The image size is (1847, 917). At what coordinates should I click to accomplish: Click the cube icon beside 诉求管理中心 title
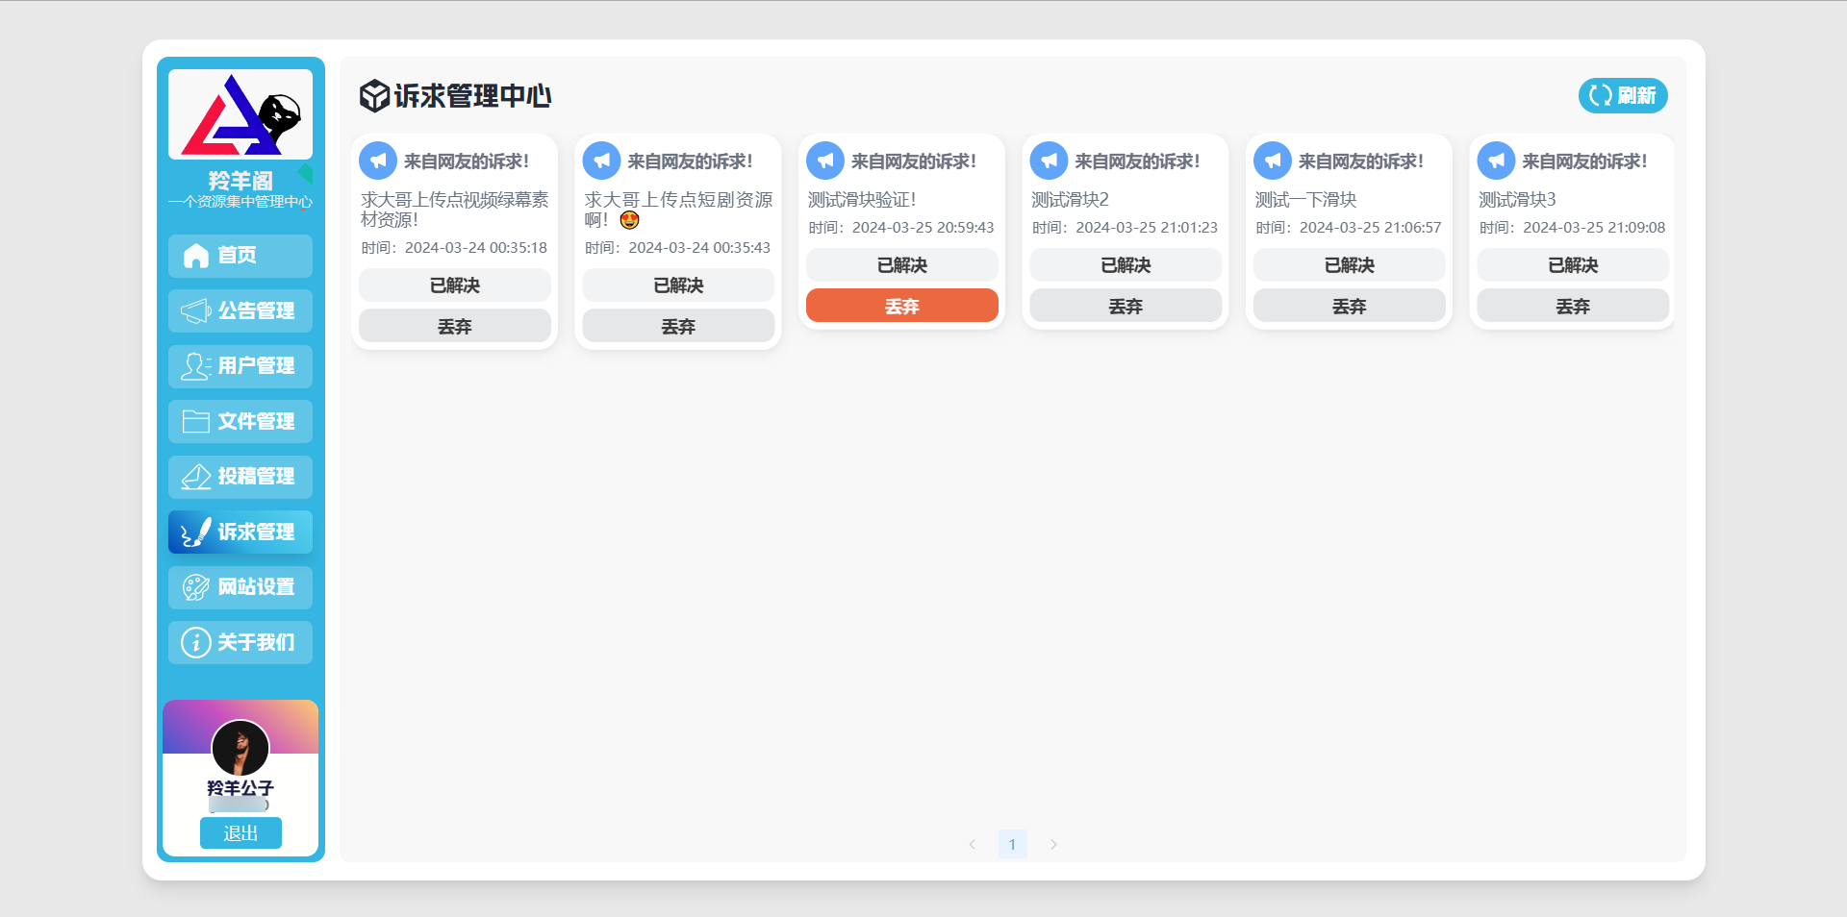(372, 96)
